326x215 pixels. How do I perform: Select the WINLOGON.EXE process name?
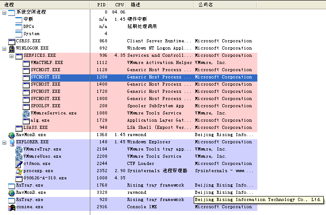pyautogui.click(x=32, y=48)
